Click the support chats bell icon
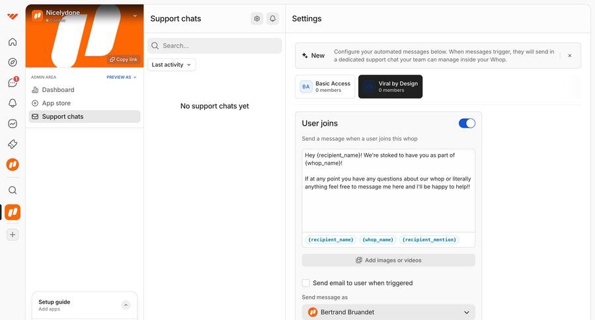The height and width of the screenshot is (320, 595). (x=272, y=19)
